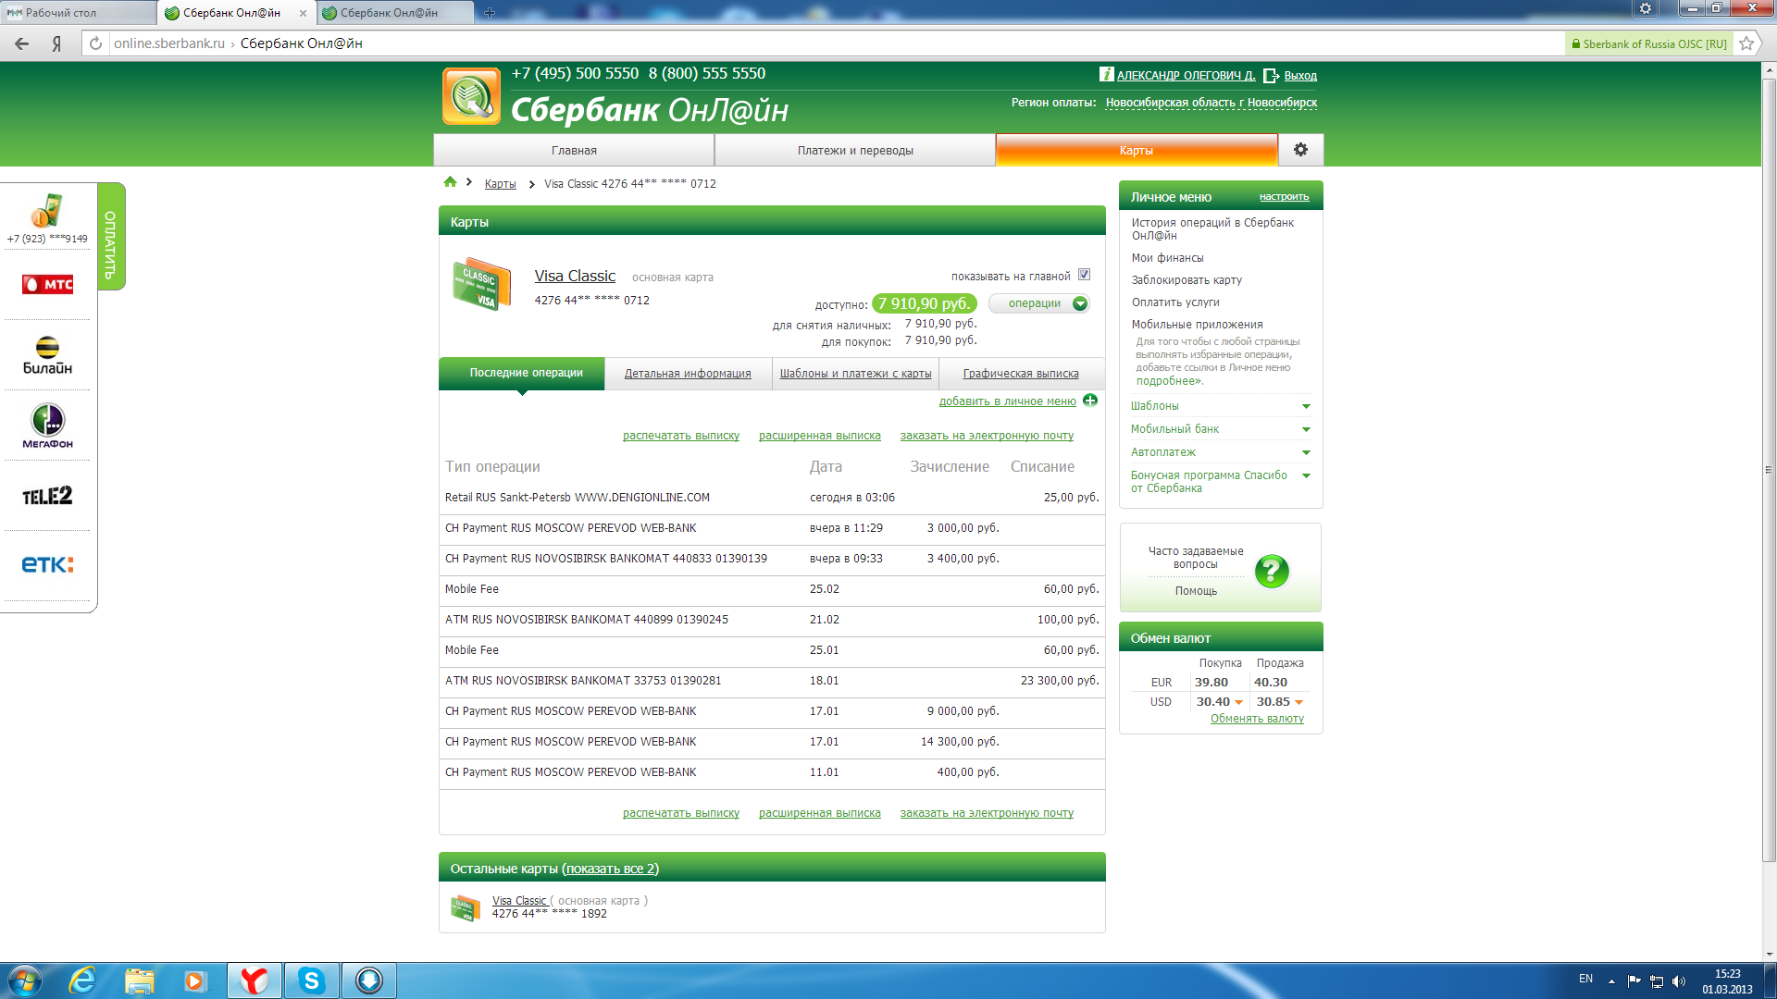
Task: Go back with the browser back arrow
Action: coord(21,43)
